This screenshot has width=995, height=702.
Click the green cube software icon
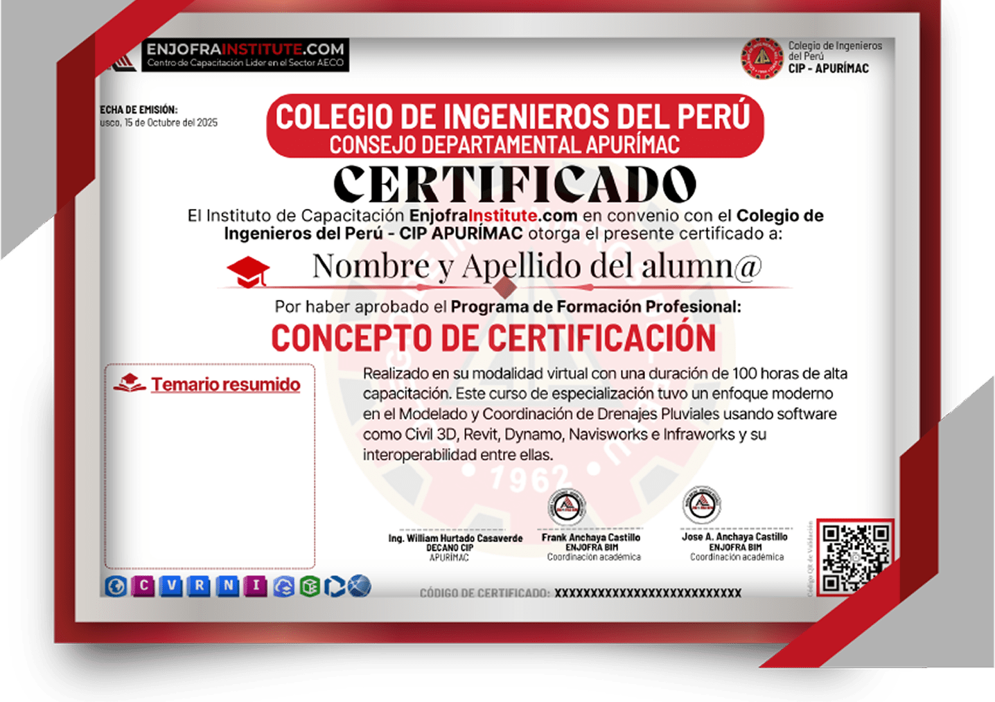point(310,586)
